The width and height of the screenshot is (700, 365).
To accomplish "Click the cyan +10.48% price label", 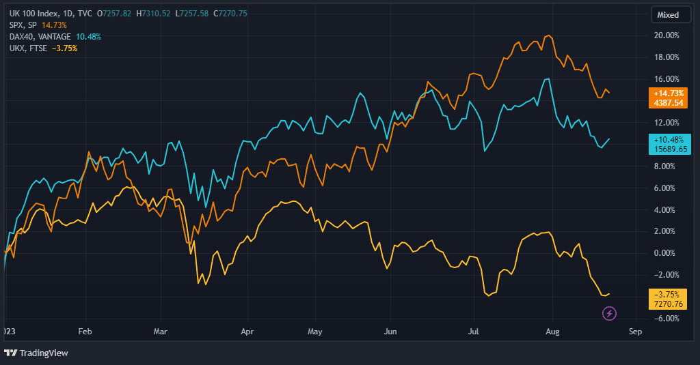I will click(668, 138).
